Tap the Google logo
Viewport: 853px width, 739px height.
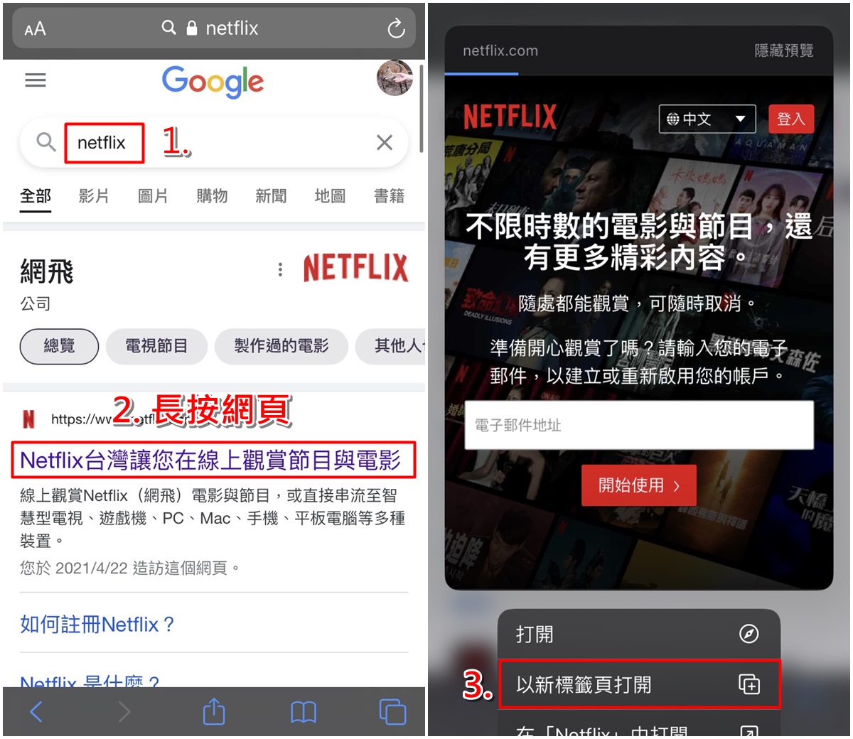(x=213, y=82)
